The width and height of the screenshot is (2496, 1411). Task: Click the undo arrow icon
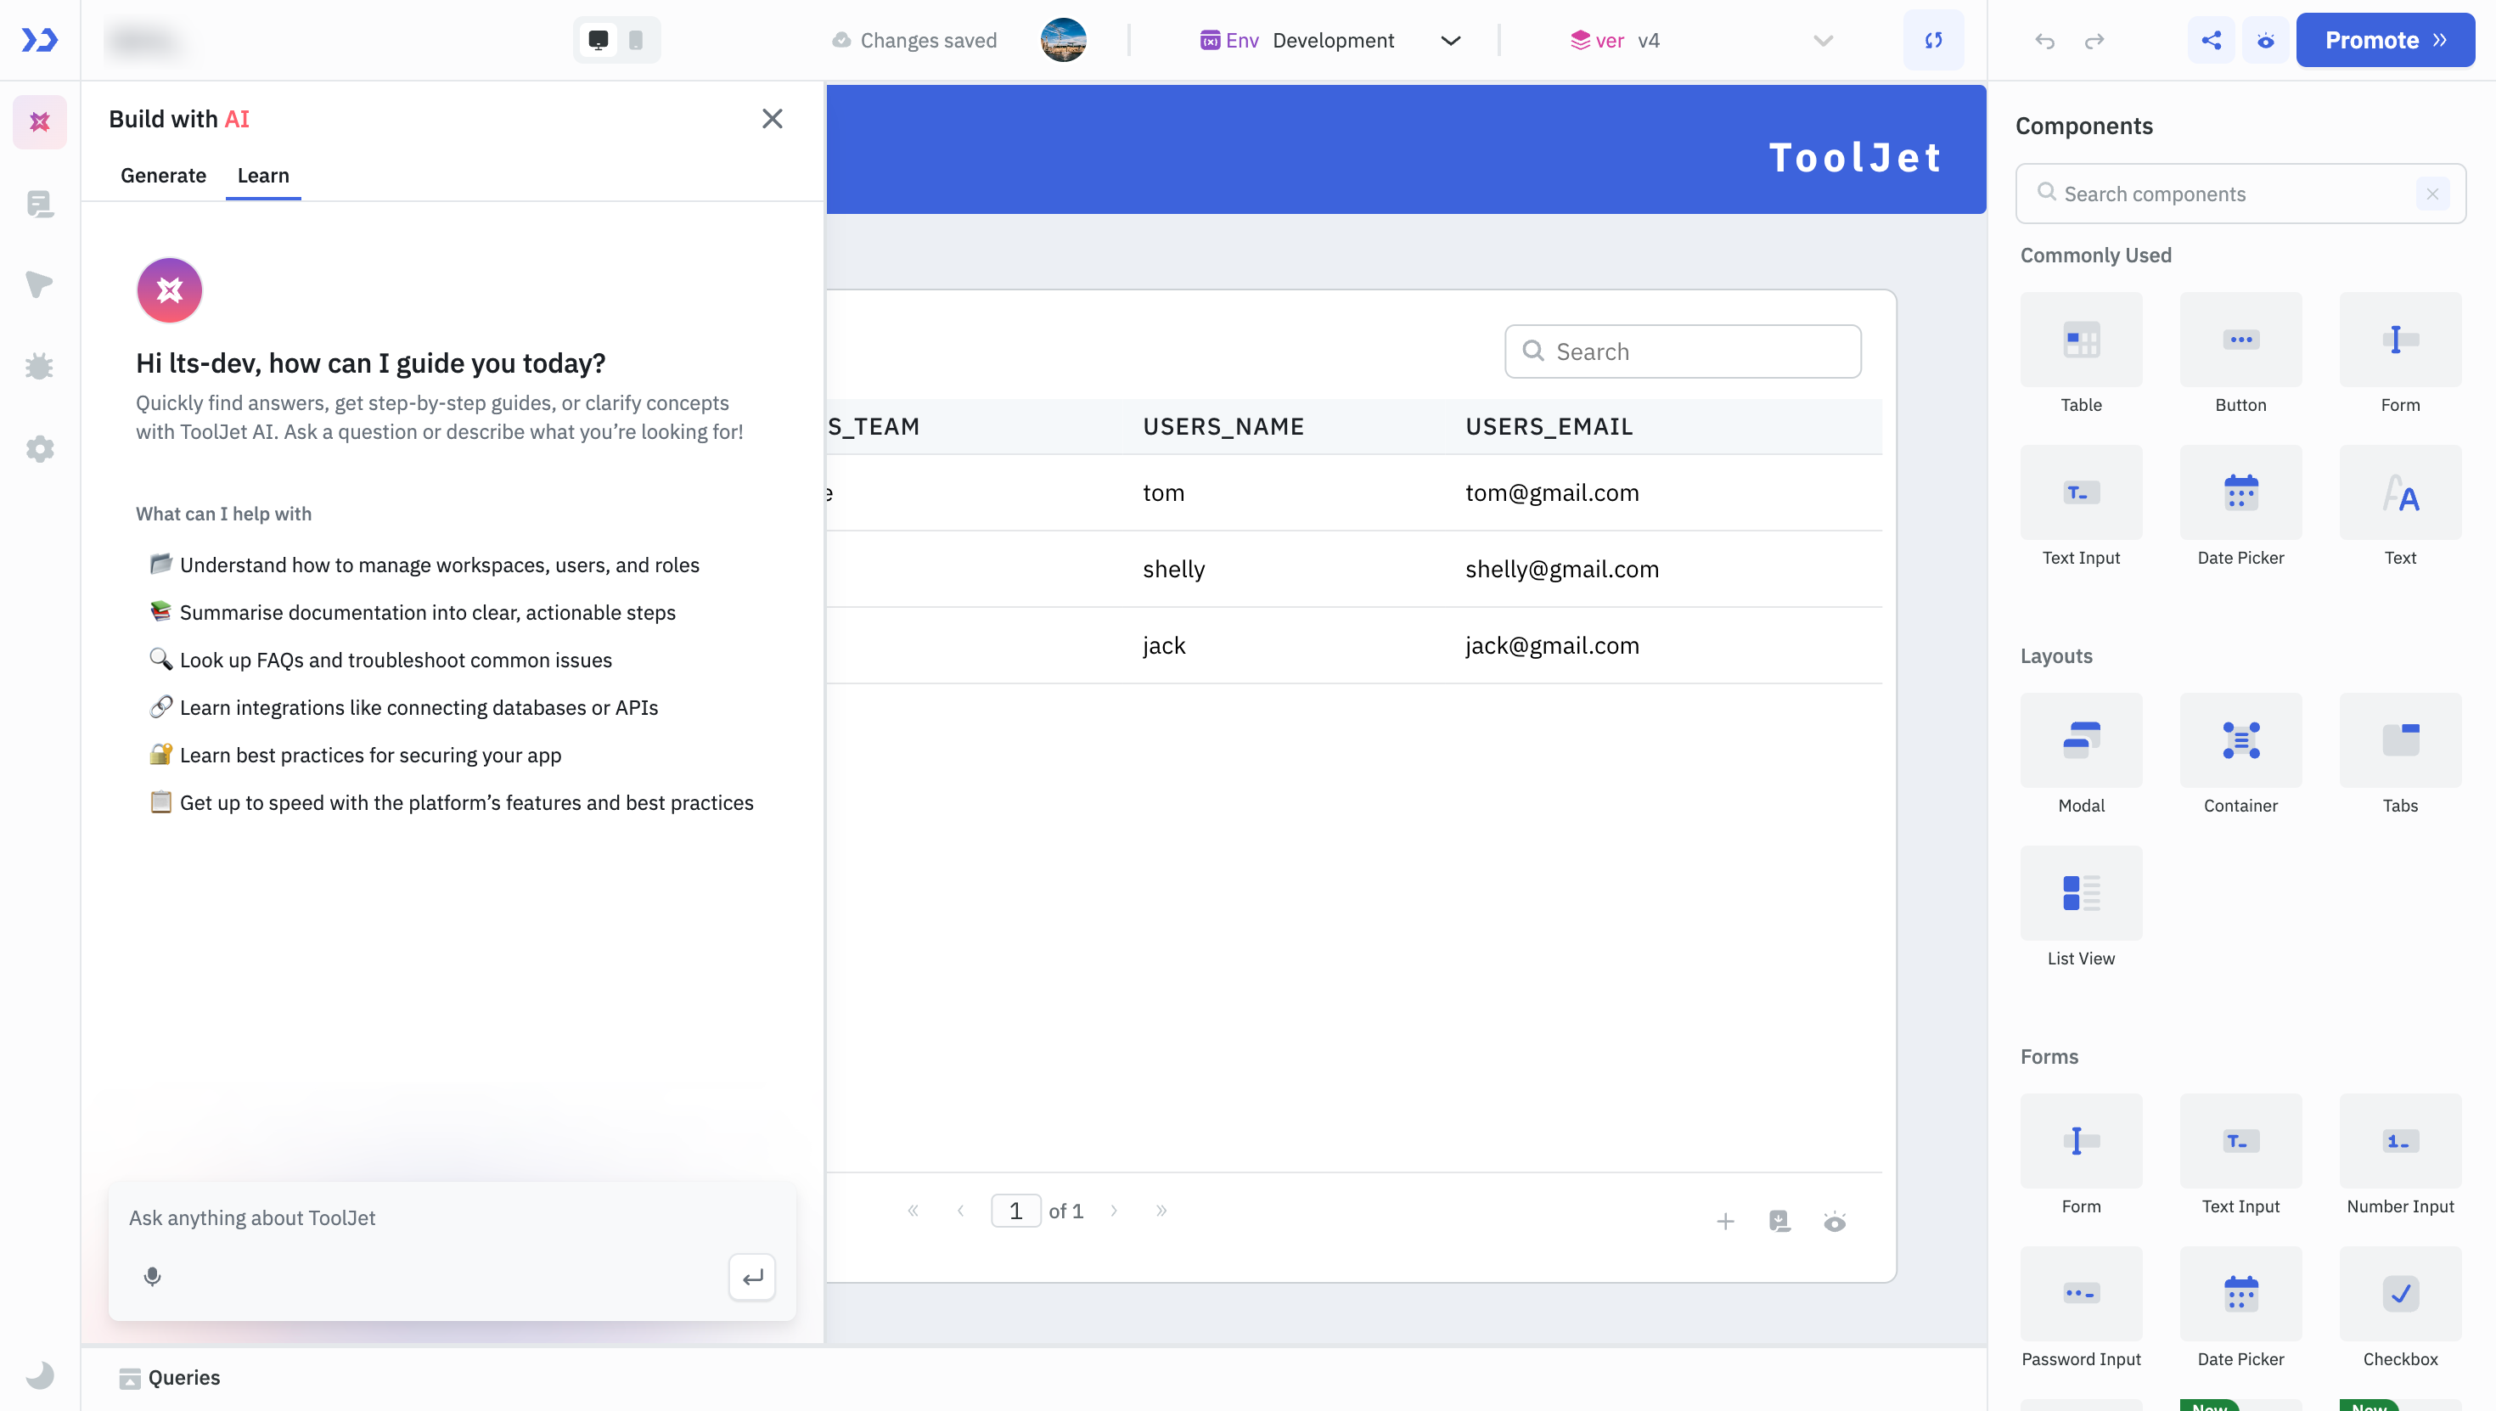pos(2044,41)
